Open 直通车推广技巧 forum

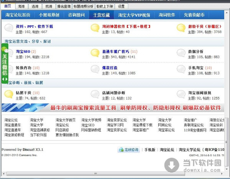coord(116,52)
